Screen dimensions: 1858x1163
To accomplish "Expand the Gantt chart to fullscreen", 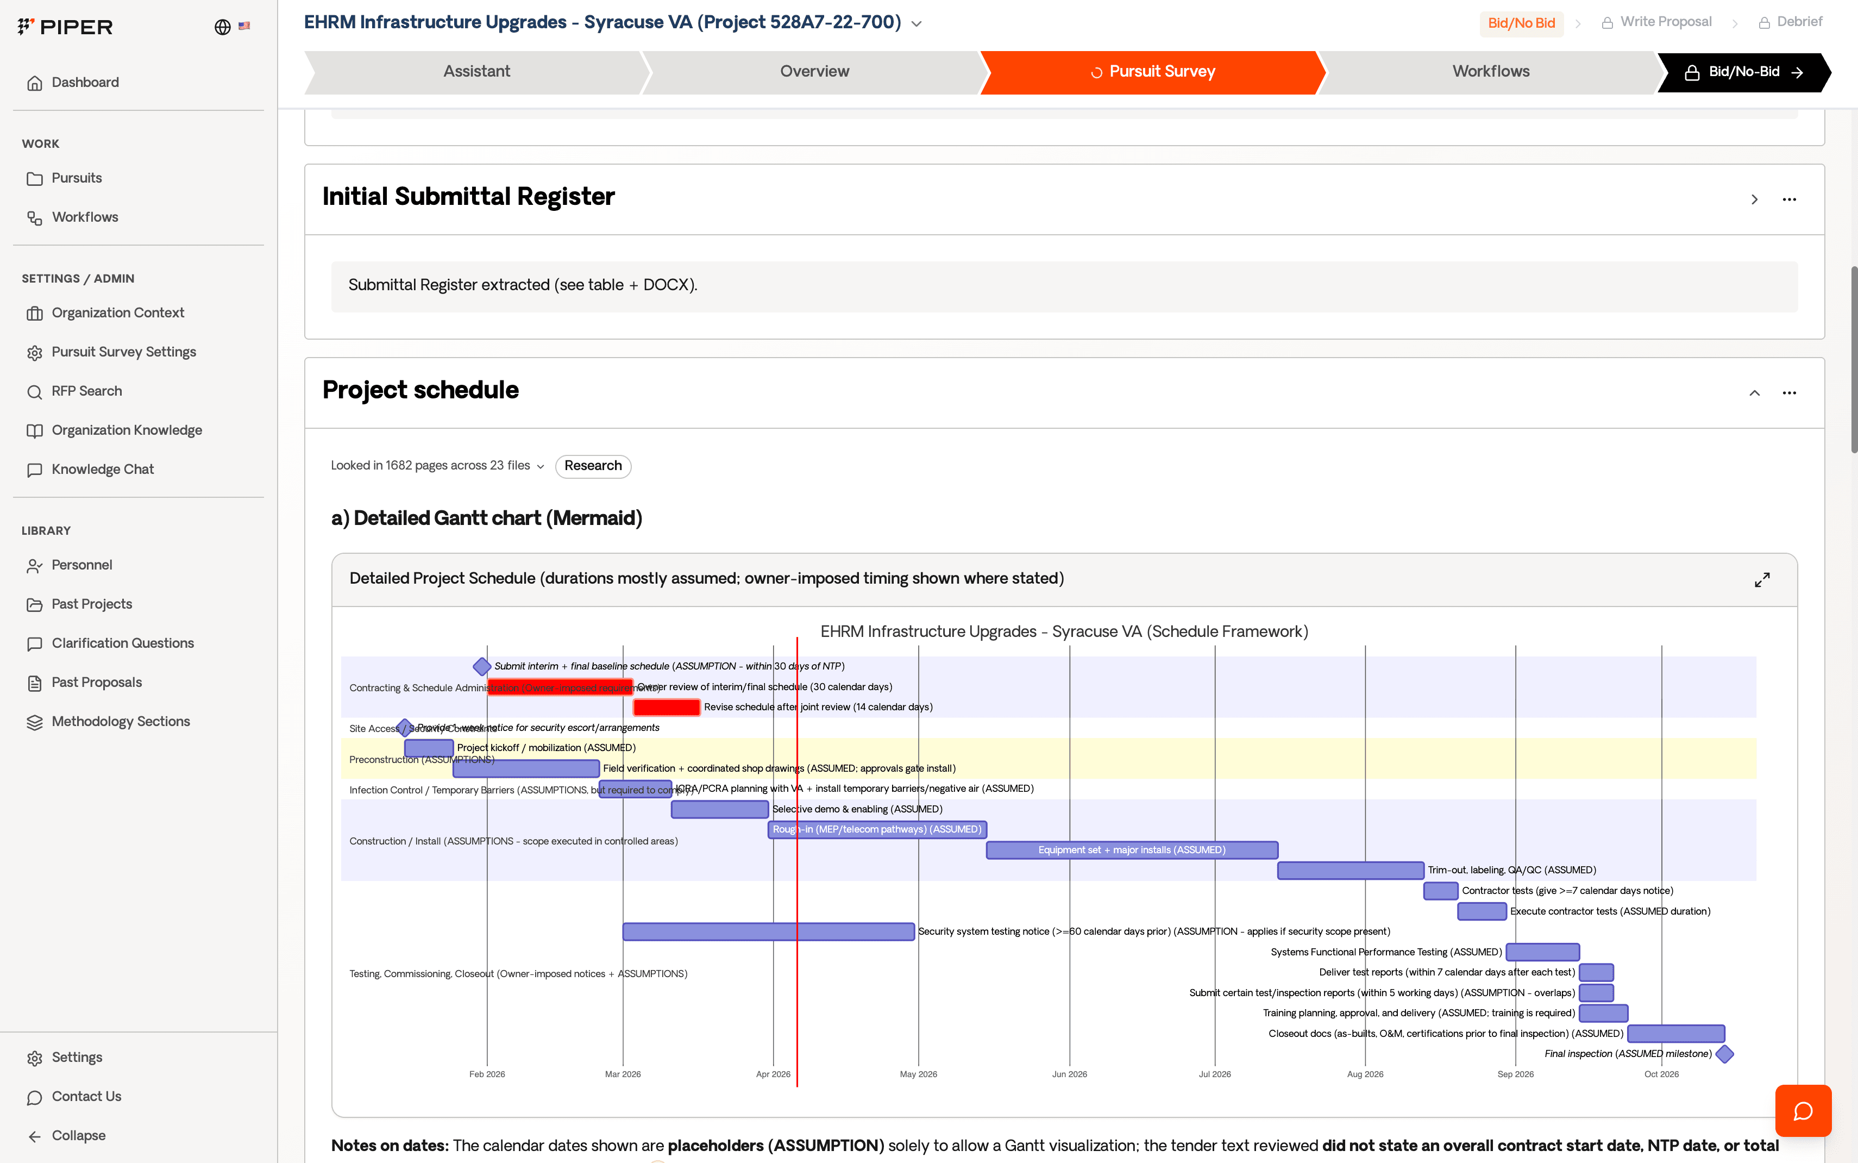I will tap(1762, 579).
